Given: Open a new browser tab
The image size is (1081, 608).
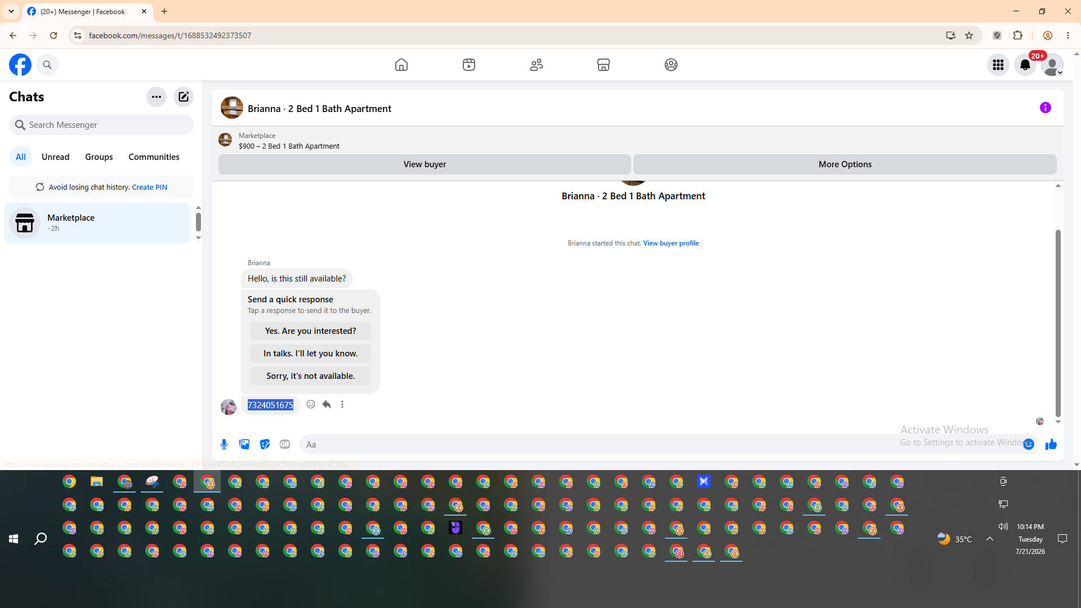Looking at the screenshot, I should pos(164,11).
